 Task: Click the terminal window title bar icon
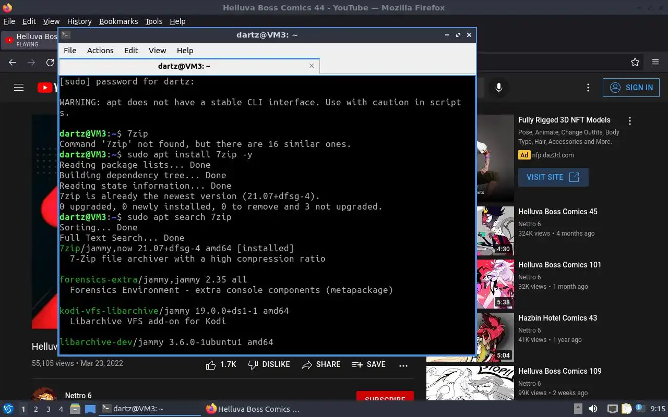(x=65, y=35)
